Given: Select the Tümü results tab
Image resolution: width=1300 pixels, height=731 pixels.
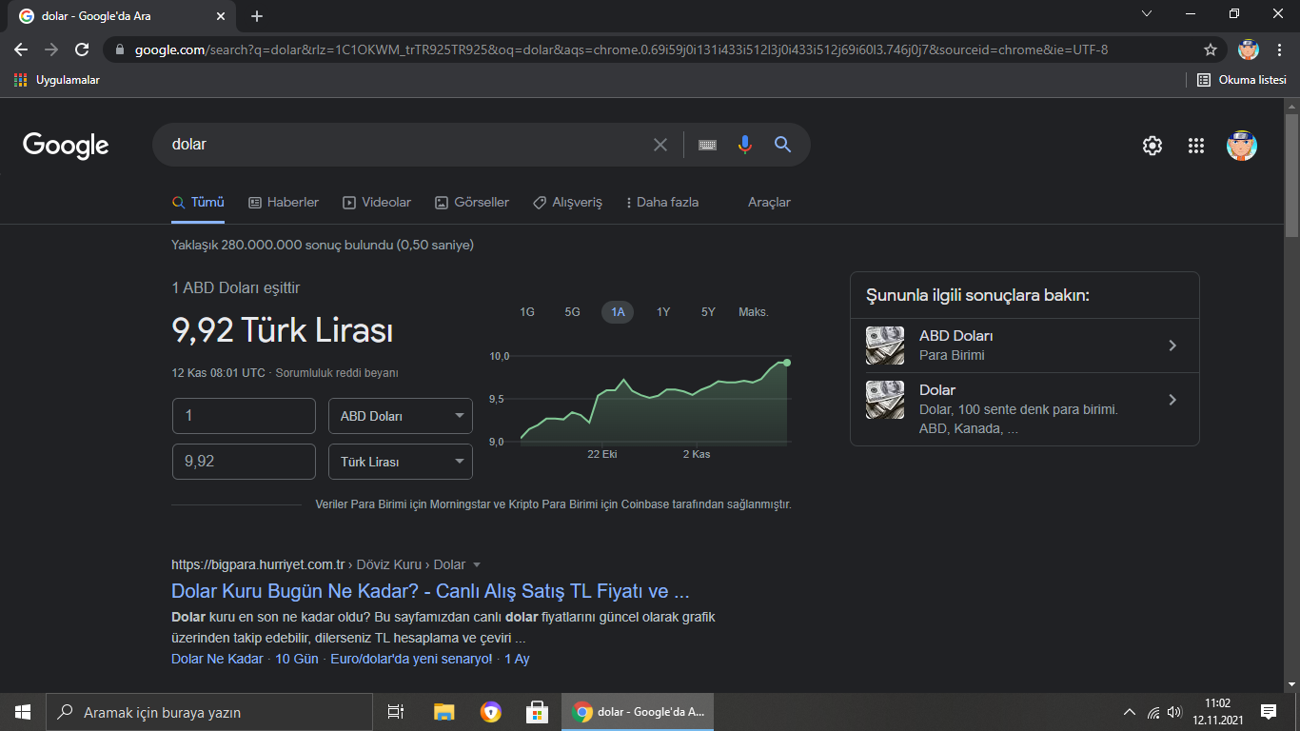Looking at the screenshot, I should (x=198, y=202).
